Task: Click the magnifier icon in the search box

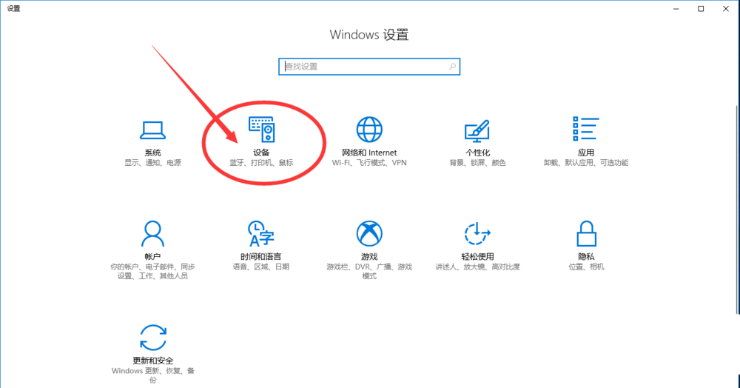Action: (452, 67)
